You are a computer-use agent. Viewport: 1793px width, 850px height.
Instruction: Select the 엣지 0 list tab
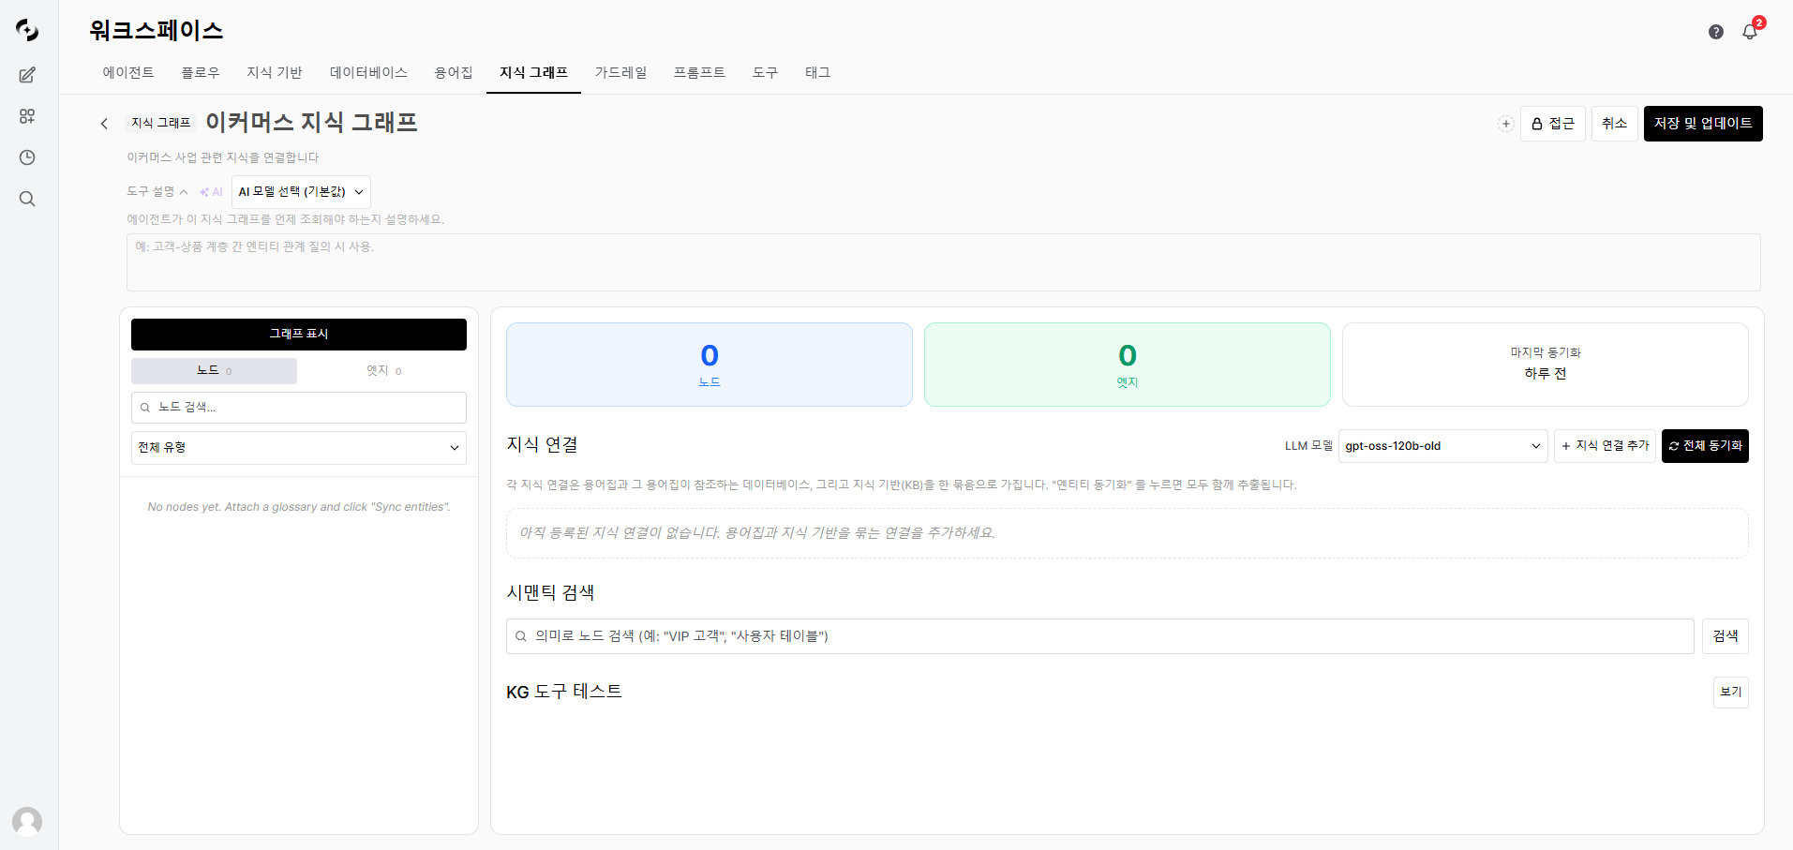[383, 371]
